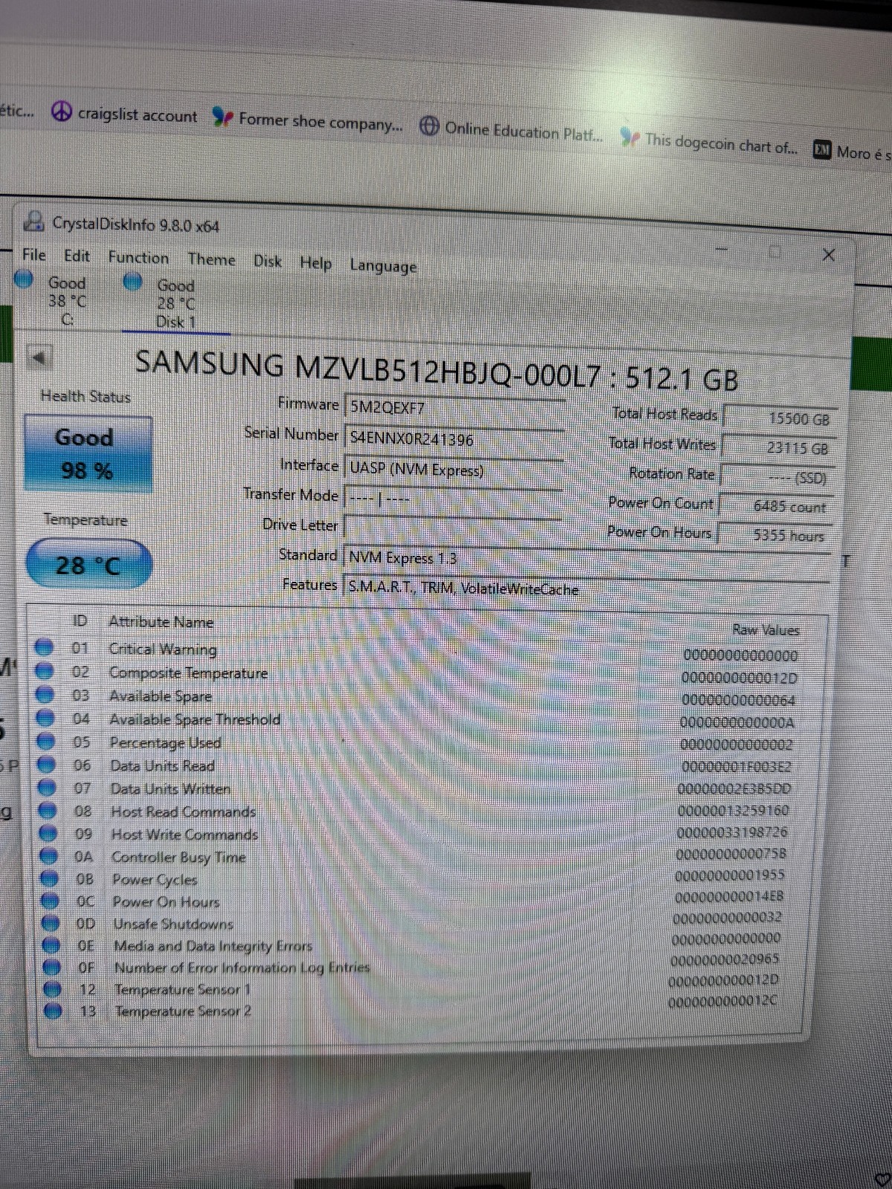Viewport: 892px width, 1189px height.
Task: Open the Function menu
Action: (x=138, y=257)
